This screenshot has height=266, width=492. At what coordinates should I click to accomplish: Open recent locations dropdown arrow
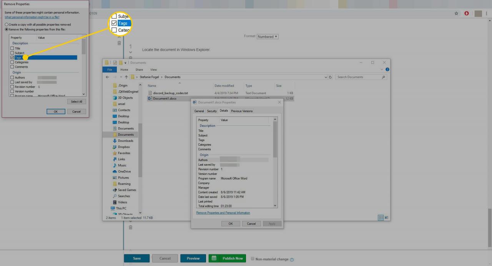tap(121, 77)
